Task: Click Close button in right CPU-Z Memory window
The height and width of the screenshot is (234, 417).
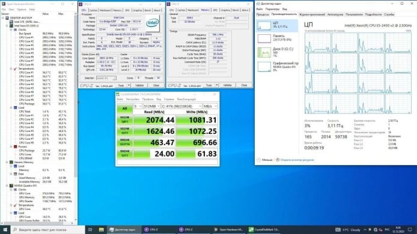Action: pos(244,85)
